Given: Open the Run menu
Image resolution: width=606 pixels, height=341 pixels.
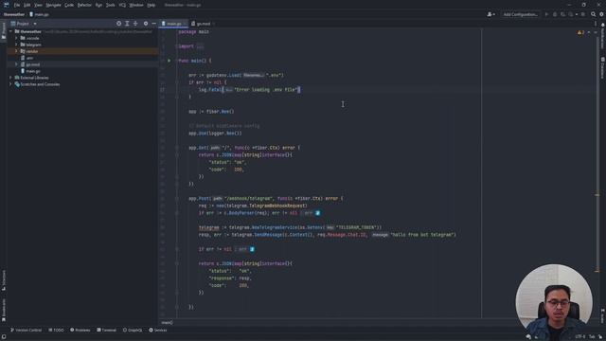Looking at the screenshot, I should point(98,5).
